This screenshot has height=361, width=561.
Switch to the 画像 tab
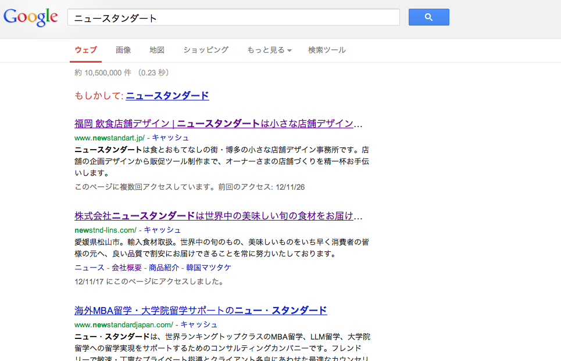[x=123, y=50]
